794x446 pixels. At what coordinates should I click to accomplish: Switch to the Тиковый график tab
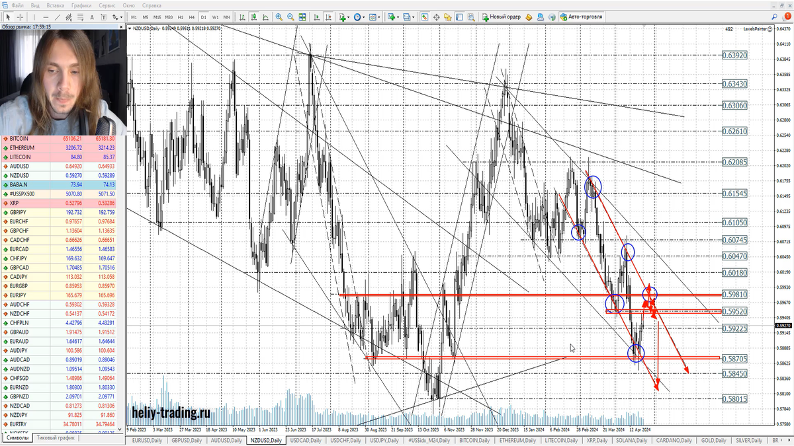click(x=56, y=438)
